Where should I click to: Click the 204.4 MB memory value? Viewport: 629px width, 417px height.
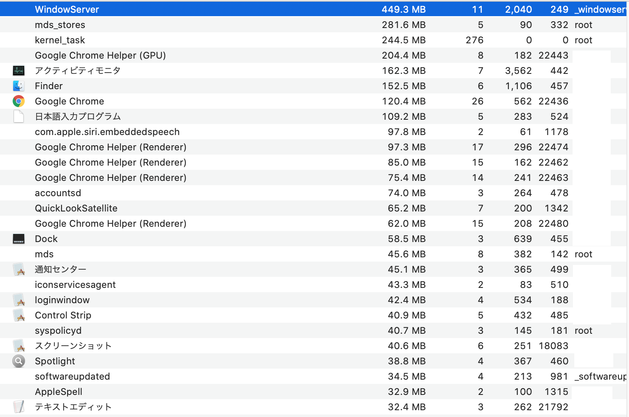[x=404, y=55]
